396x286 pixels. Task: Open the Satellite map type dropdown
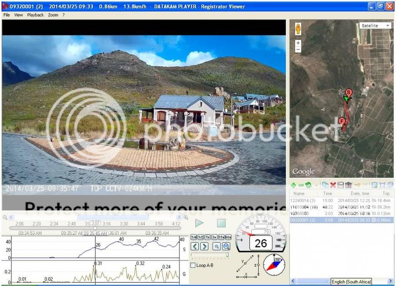click(375, 26)
